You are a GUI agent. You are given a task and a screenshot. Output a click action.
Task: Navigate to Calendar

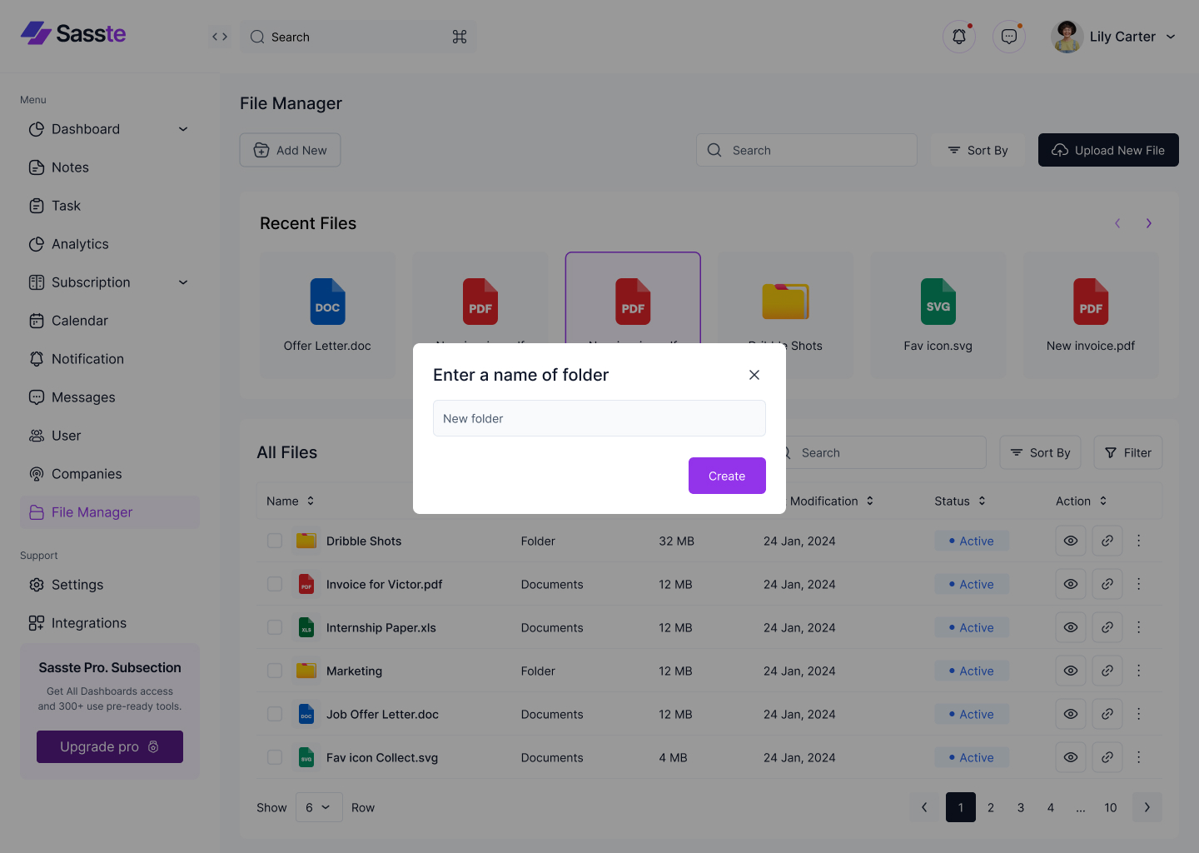coord(110,321)
